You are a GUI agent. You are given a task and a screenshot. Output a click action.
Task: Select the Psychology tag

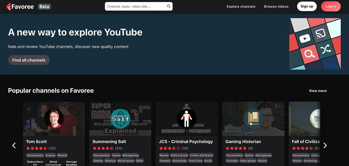pyautogui.click(x=179, y=161)
